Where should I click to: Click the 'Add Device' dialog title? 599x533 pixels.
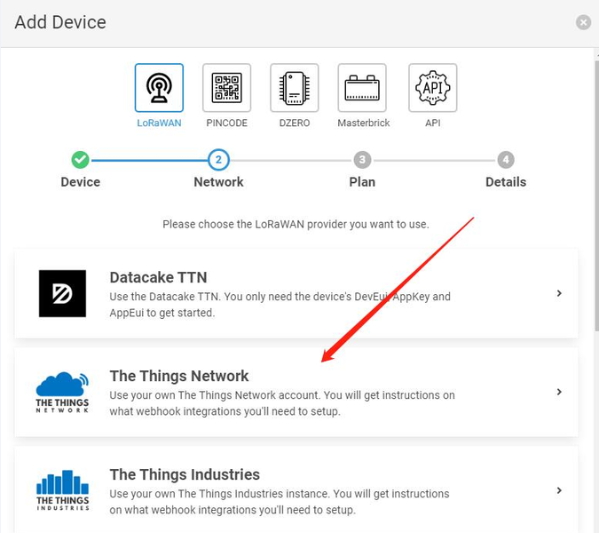pyautogui.click(x=60, y=22)
